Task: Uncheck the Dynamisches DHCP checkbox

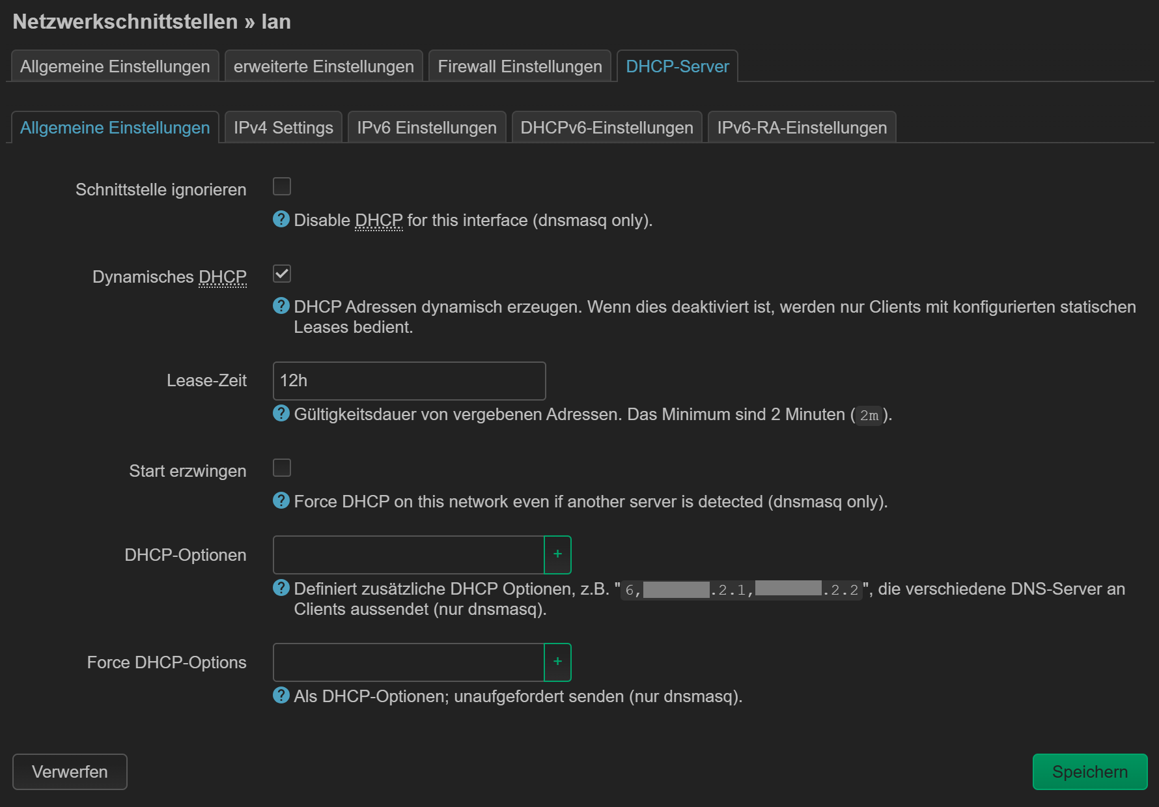Action: click(x=282, y=274)
